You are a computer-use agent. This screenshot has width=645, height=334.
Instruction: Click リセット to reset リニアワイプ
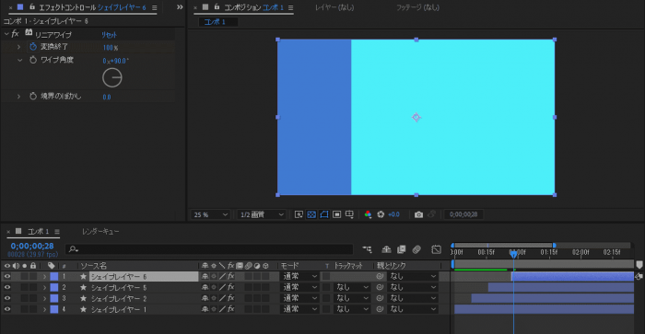(x=110, y=35)
